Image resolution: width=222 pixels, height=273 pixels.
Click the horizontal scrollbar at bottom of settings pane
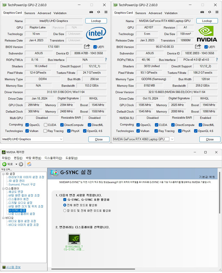click(x=93, y=269)
